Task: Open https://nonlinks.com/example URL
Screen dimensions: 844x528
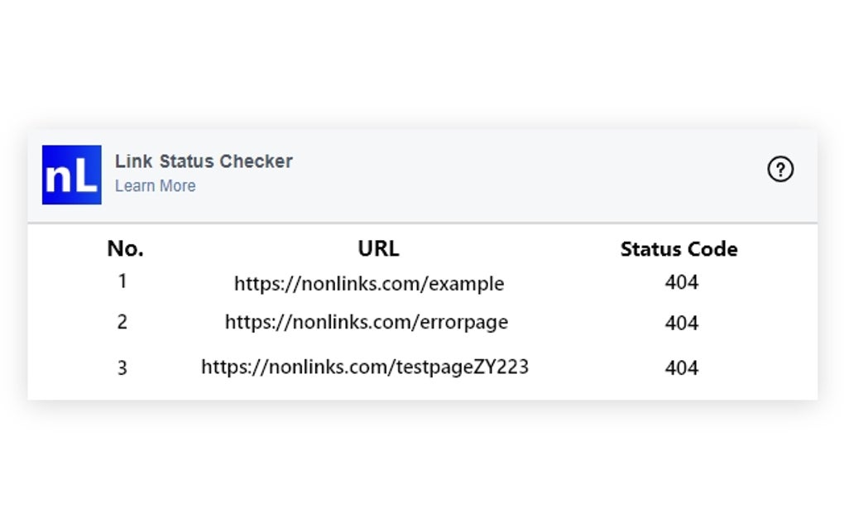Action: [x=369, y=284]
